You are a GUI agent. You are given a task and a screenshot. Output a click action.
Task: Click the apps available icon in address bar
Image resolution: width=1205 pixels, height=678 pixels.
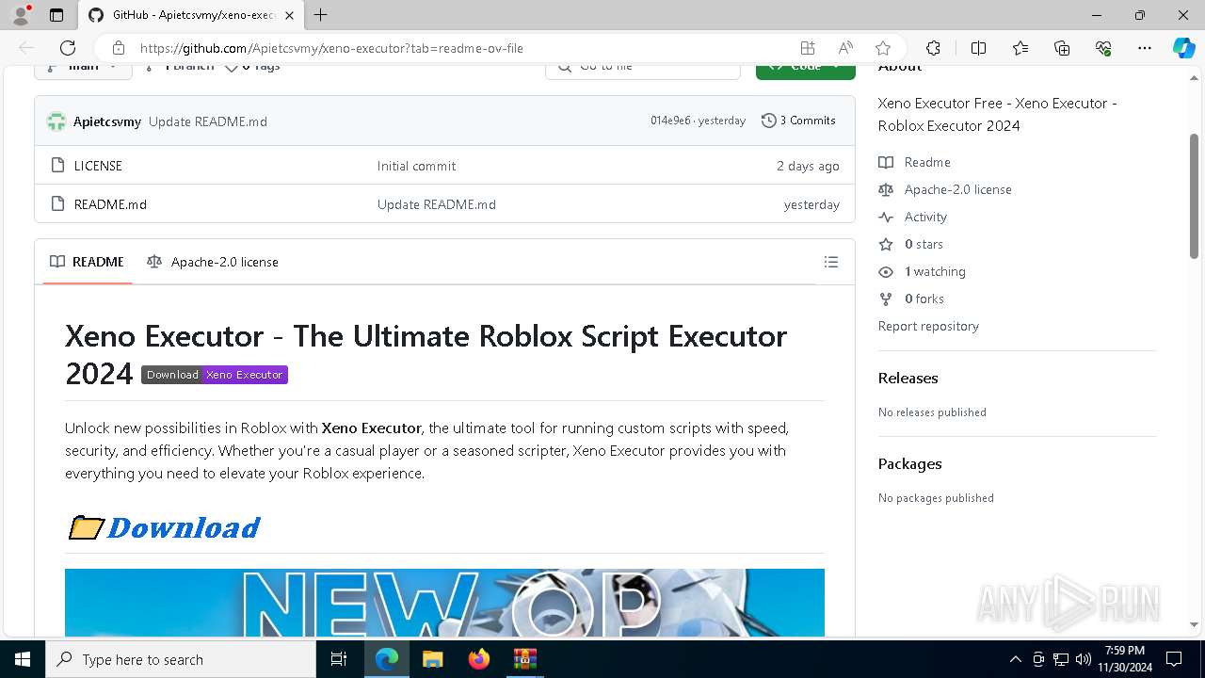pyautogui.click(x=808, y=48)
